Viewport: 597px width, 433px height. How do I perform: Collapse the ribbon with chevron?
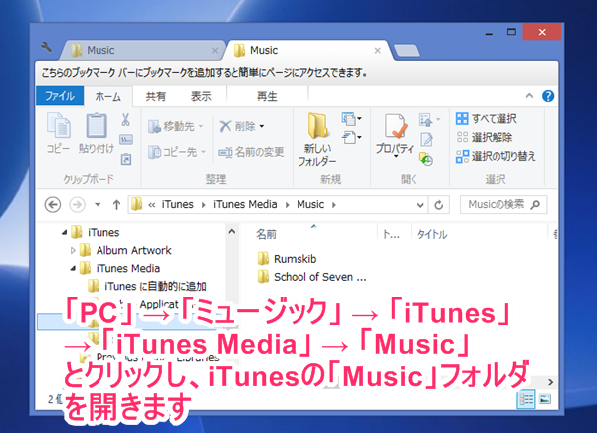coord(529,96)
